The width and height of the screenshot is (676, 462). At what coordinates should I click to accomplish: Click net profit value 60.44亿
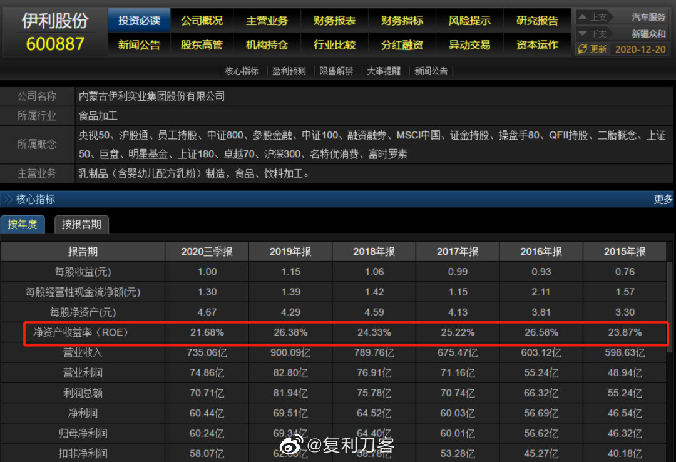coord(207,413)
